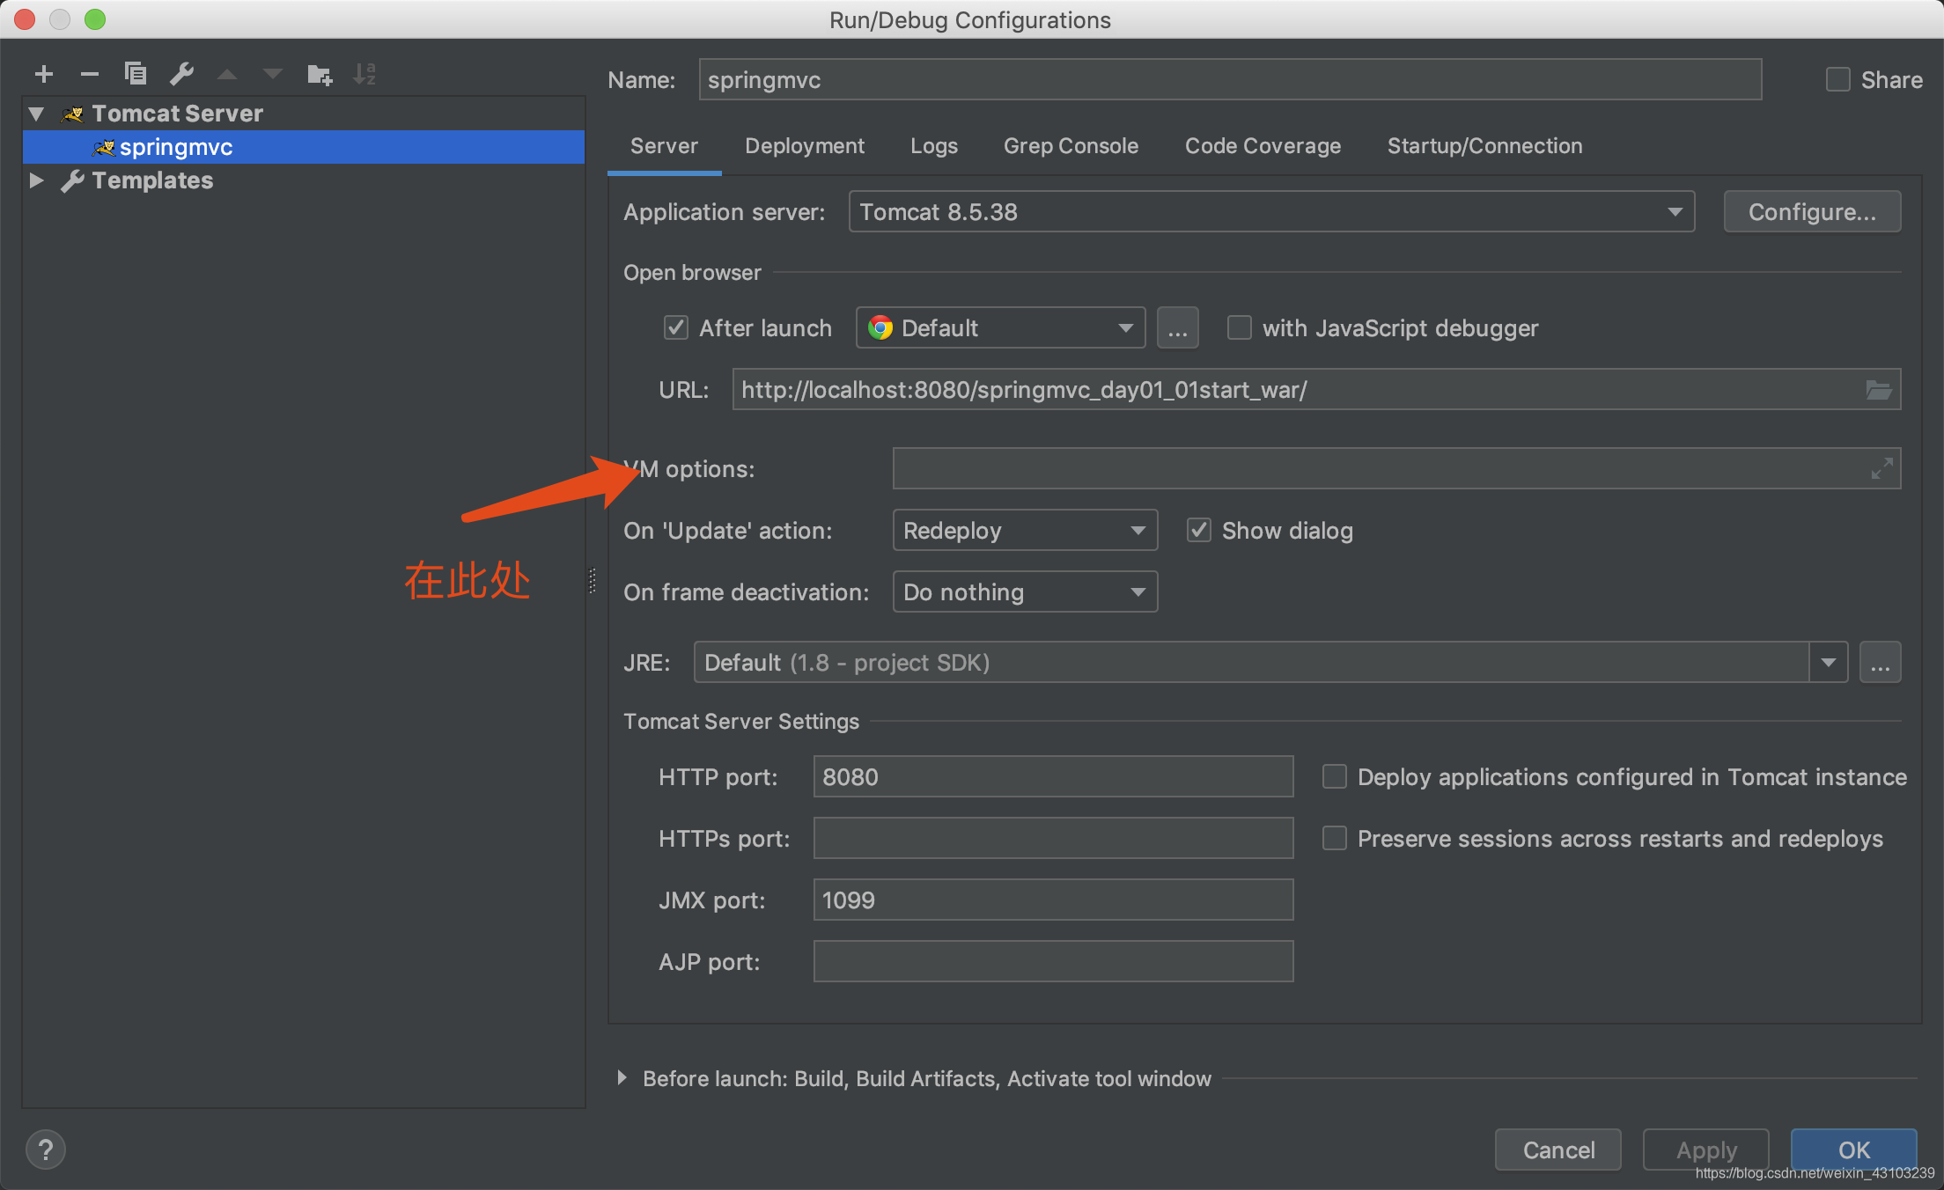Viewport: 1944px width, 1190px height.
Task: Click JMX port field 1099
Action: click(x=1053, y=900)
